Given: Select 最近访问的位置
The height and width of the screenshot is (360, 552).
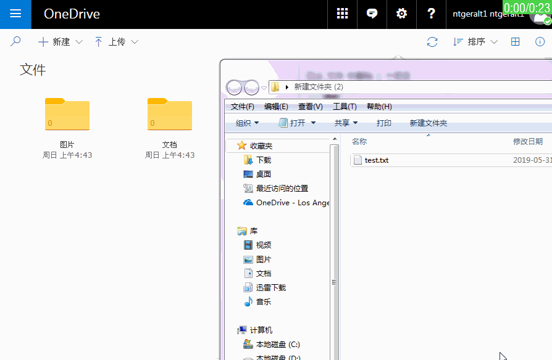Looking at the screenshot, I should coord(282,189).
